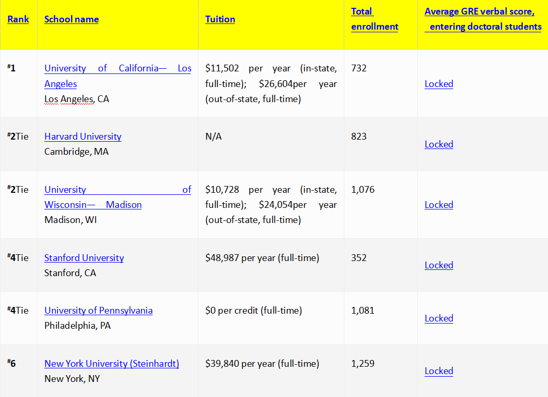Viewport: 548px width, 397px height.
Task: Click the enrollment value 823
Action: click(358, 137)
